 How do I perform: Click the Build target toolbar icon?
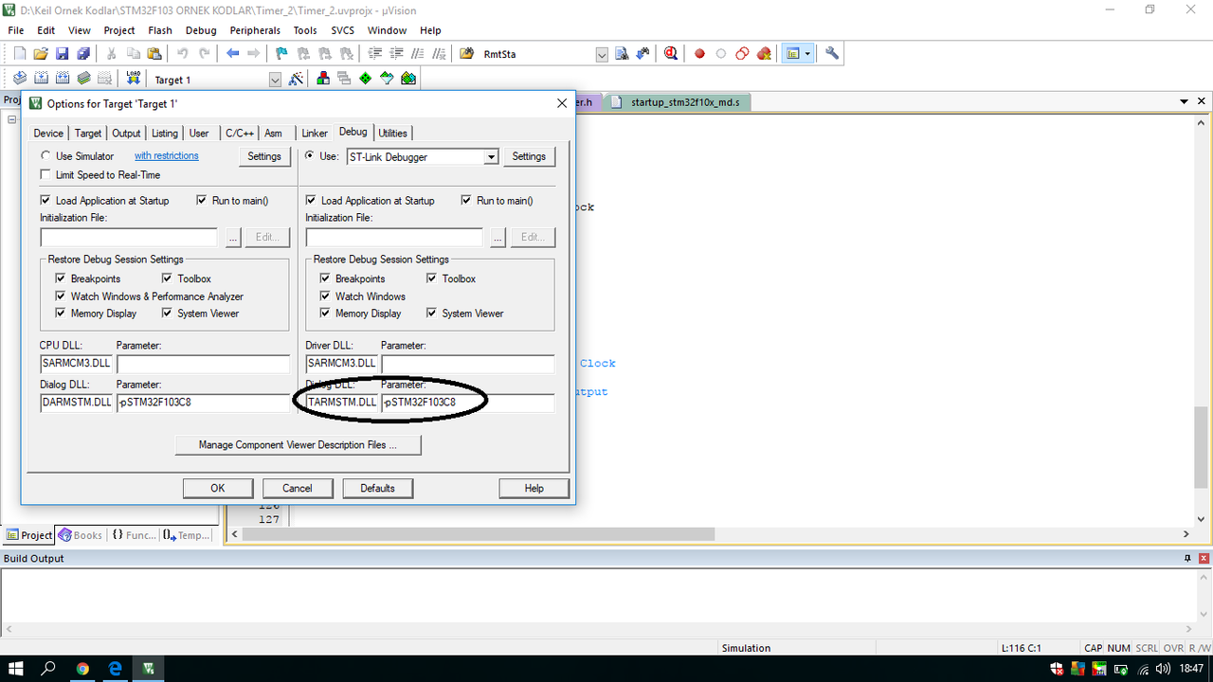(41, 79)
